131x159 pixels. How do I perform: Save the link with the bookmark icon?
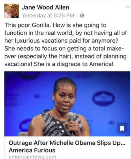(122, 128)
